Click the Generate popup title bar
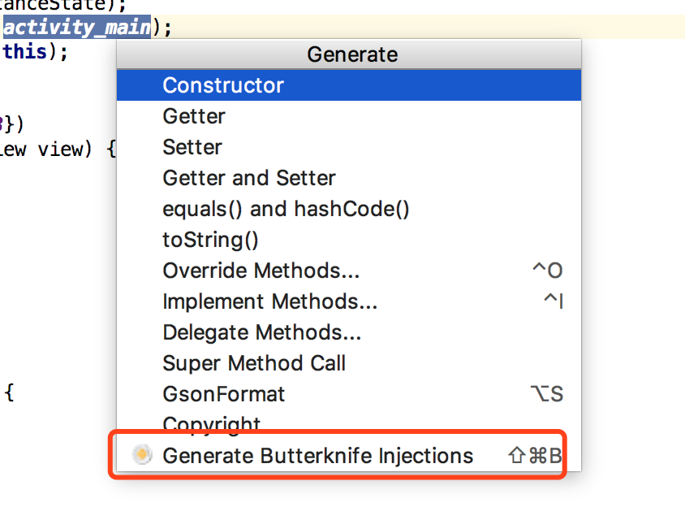Image resolution: width=685 pixels, height=507 pixels. (x=351, y=54)
